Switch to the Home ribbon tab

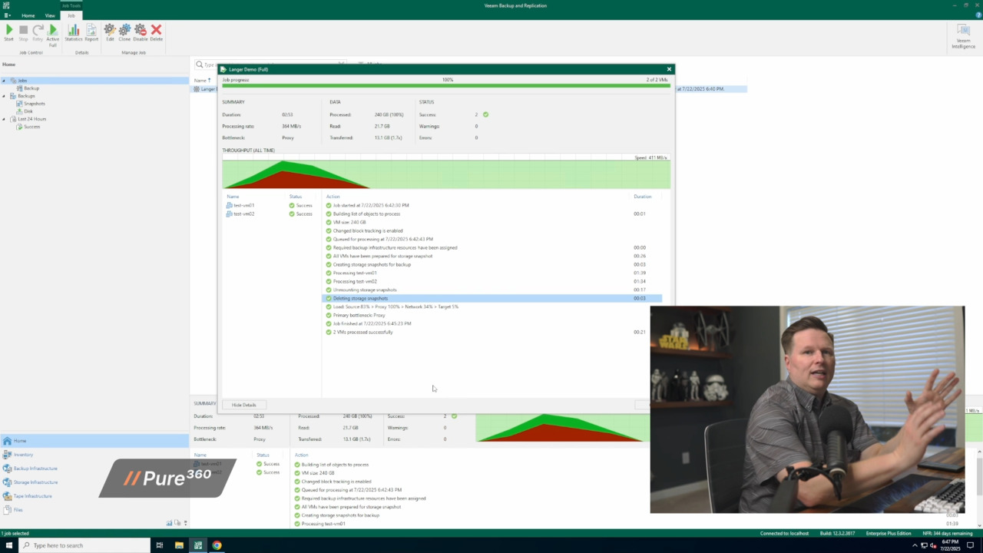28,15
